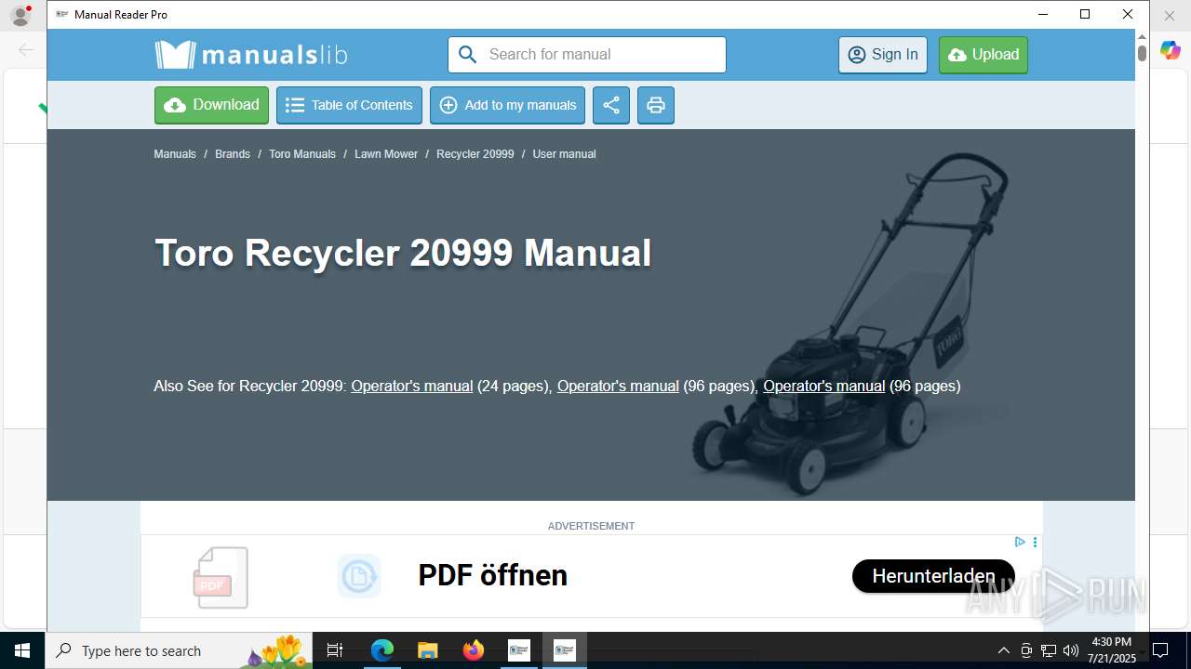Click the Copilot icon in background window

(1171, 50)
